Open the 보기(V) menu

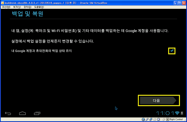(17, 7)
